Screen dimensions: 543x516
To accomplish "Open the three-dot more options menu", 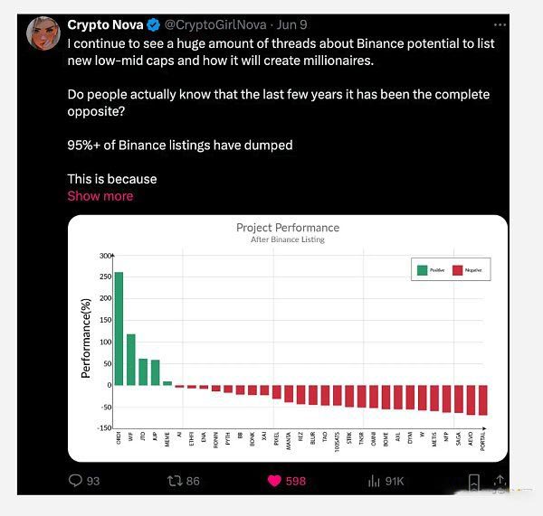I will pos(500,25).
